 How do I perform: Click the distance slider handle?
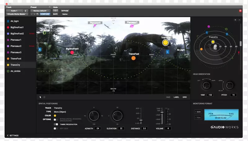click(x=141, y=120)
